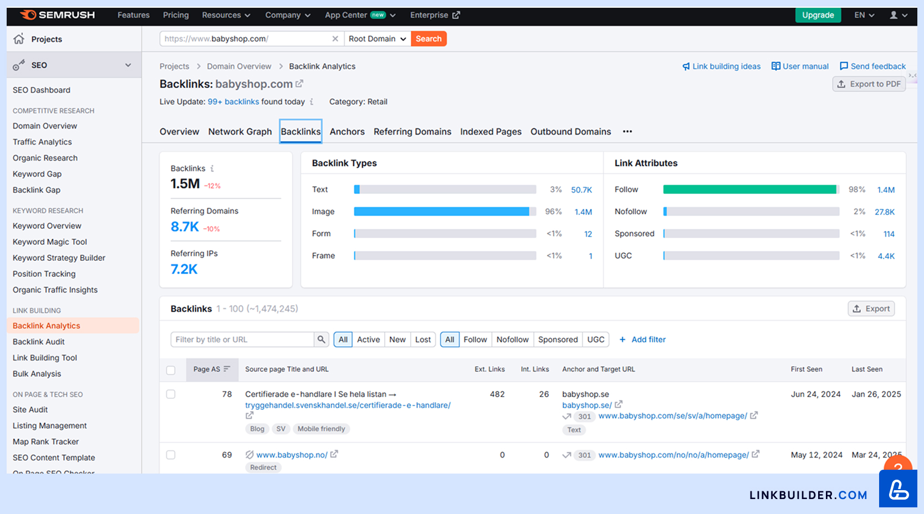Expand the Resources menu
This screenshot has width=924, height=514.
tap(226, 15)
